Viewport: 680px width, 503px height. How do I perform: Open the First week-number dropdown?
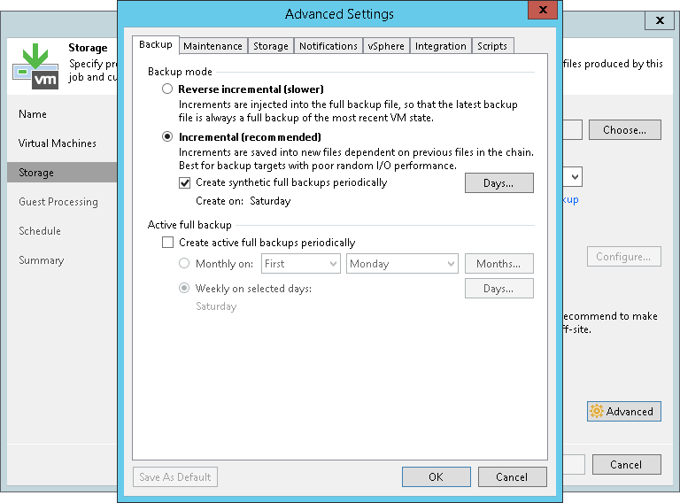coord(300,264)
